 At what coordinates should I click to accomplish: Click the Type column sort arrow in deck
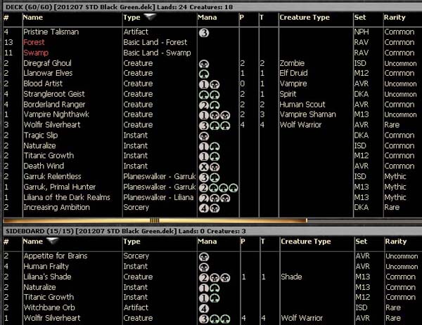pos(151,17)
